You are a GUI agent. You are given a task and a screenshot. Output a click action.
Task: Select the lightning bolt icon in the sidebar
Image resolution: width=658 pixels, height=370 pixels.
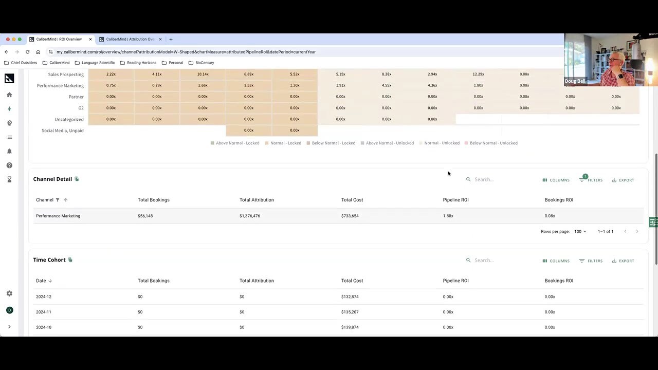9,108
